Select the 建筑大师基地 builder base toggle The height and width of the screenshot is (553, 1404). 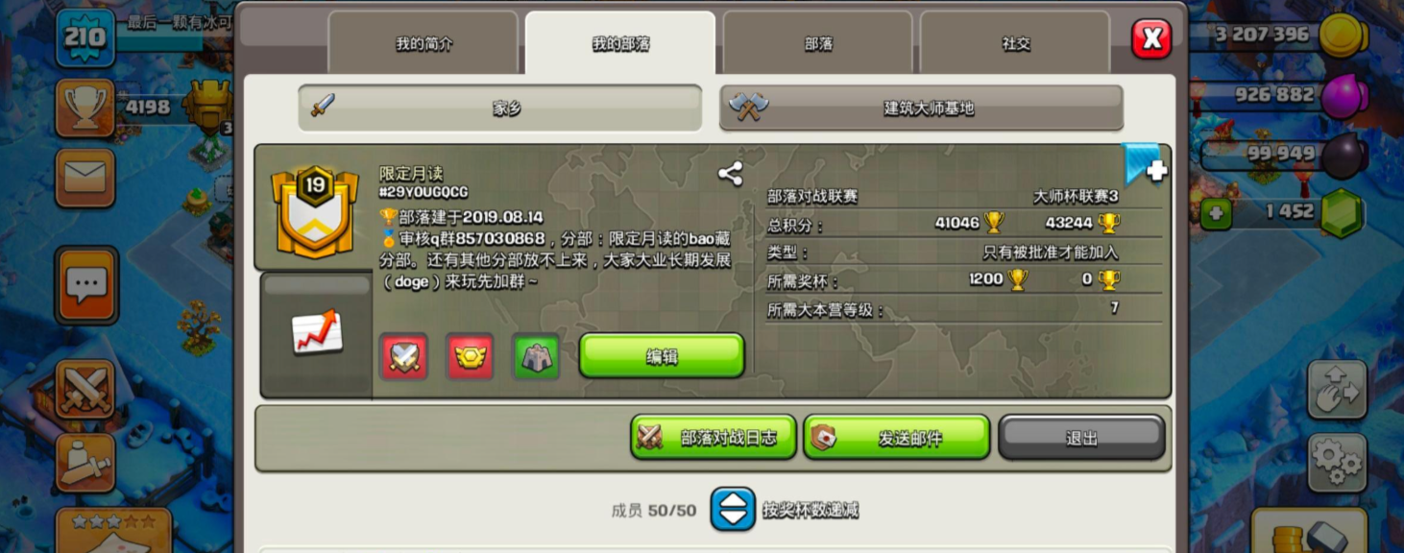click(x=921, y=108)
